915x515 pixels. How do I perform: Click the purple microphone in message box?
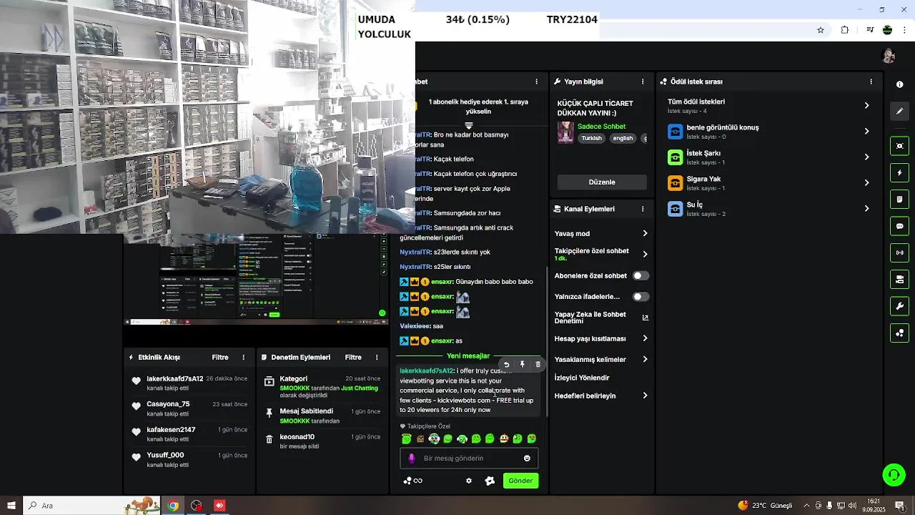pyautogui.click(x=411, y=458)
